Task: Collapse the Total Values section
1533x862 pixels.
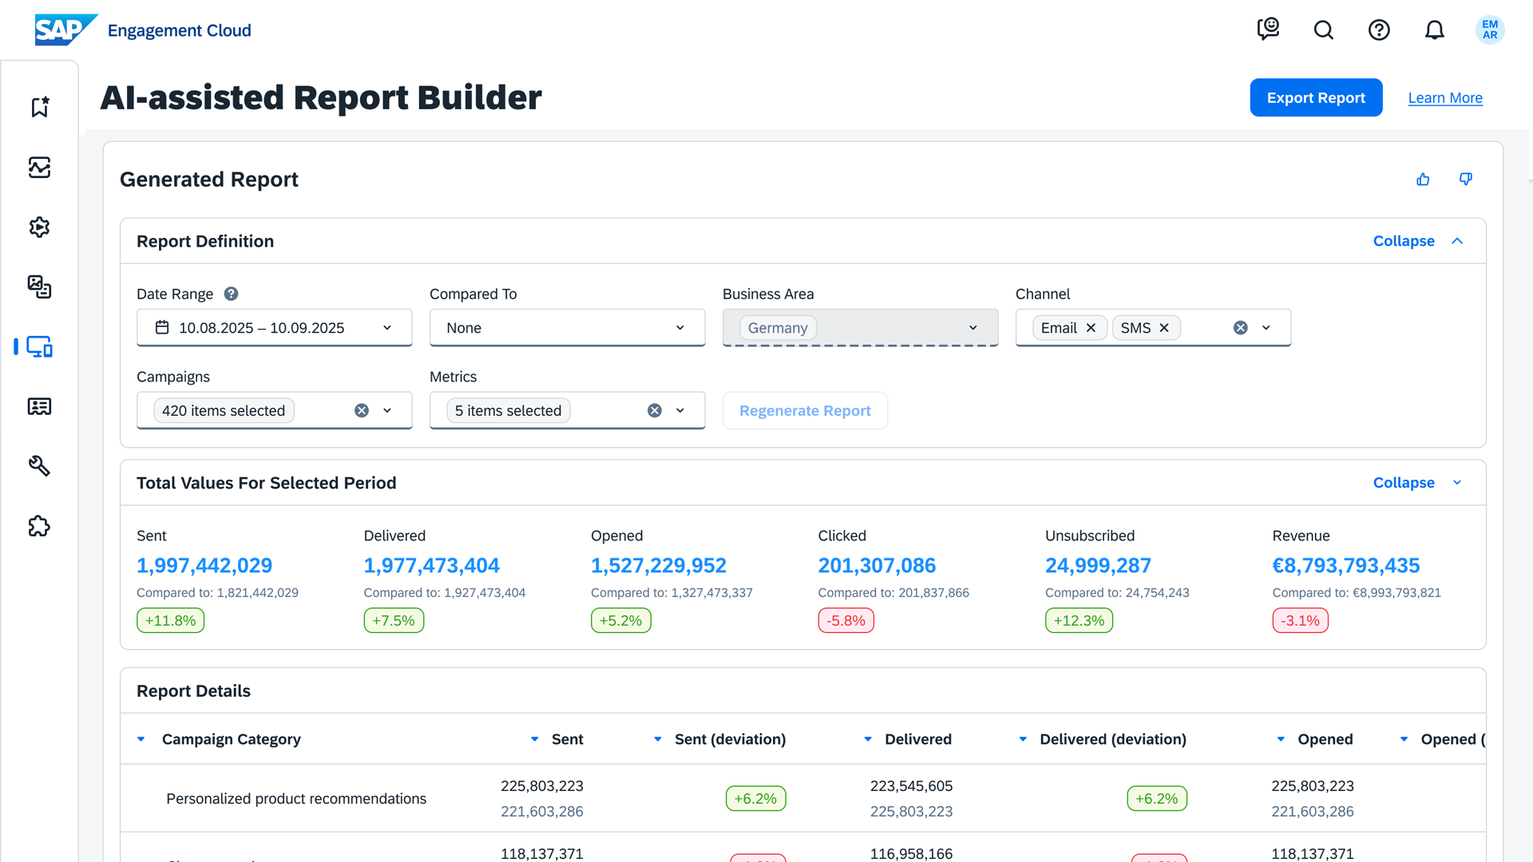Action: pos(1418,483)
